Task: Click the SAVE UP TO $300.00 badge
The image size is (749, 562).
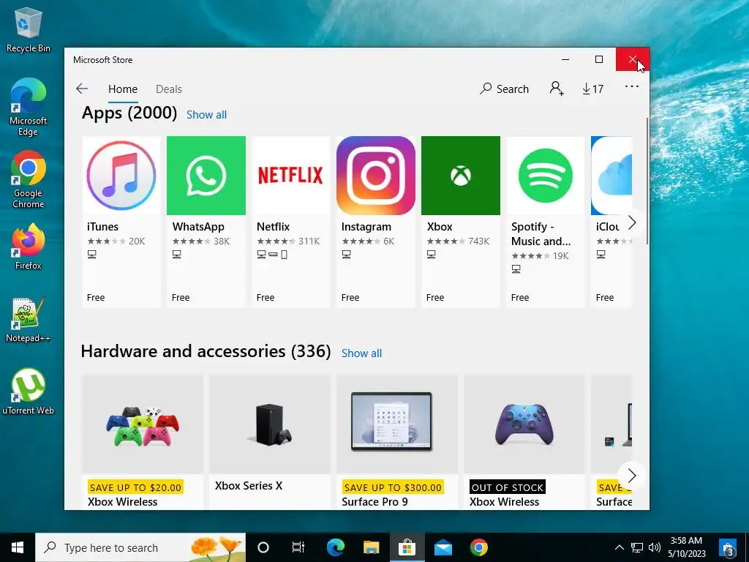Action: pos(393,487)
